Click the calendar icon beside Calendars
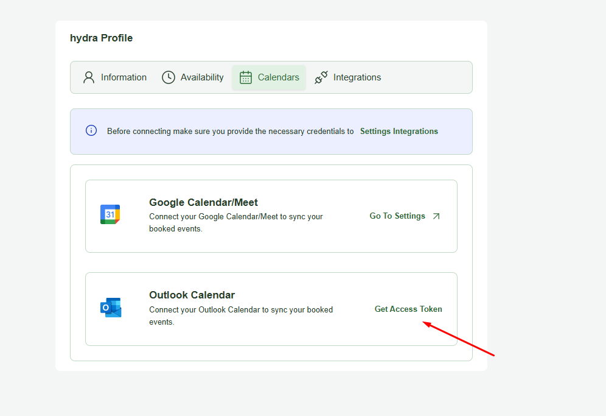Viewport: 606px width, 416px height. pos(246,77)
